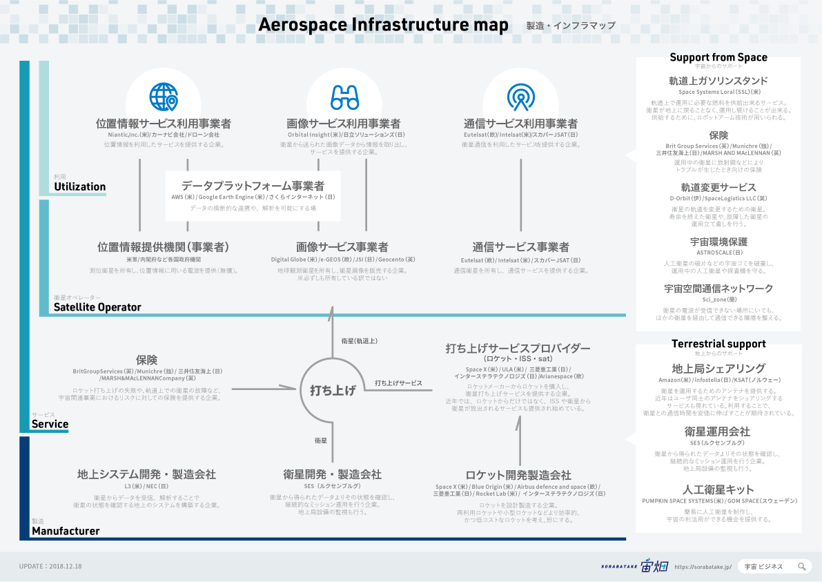Click the antenna signal communication icon
The image size is (822, 582).
point(520,97)
